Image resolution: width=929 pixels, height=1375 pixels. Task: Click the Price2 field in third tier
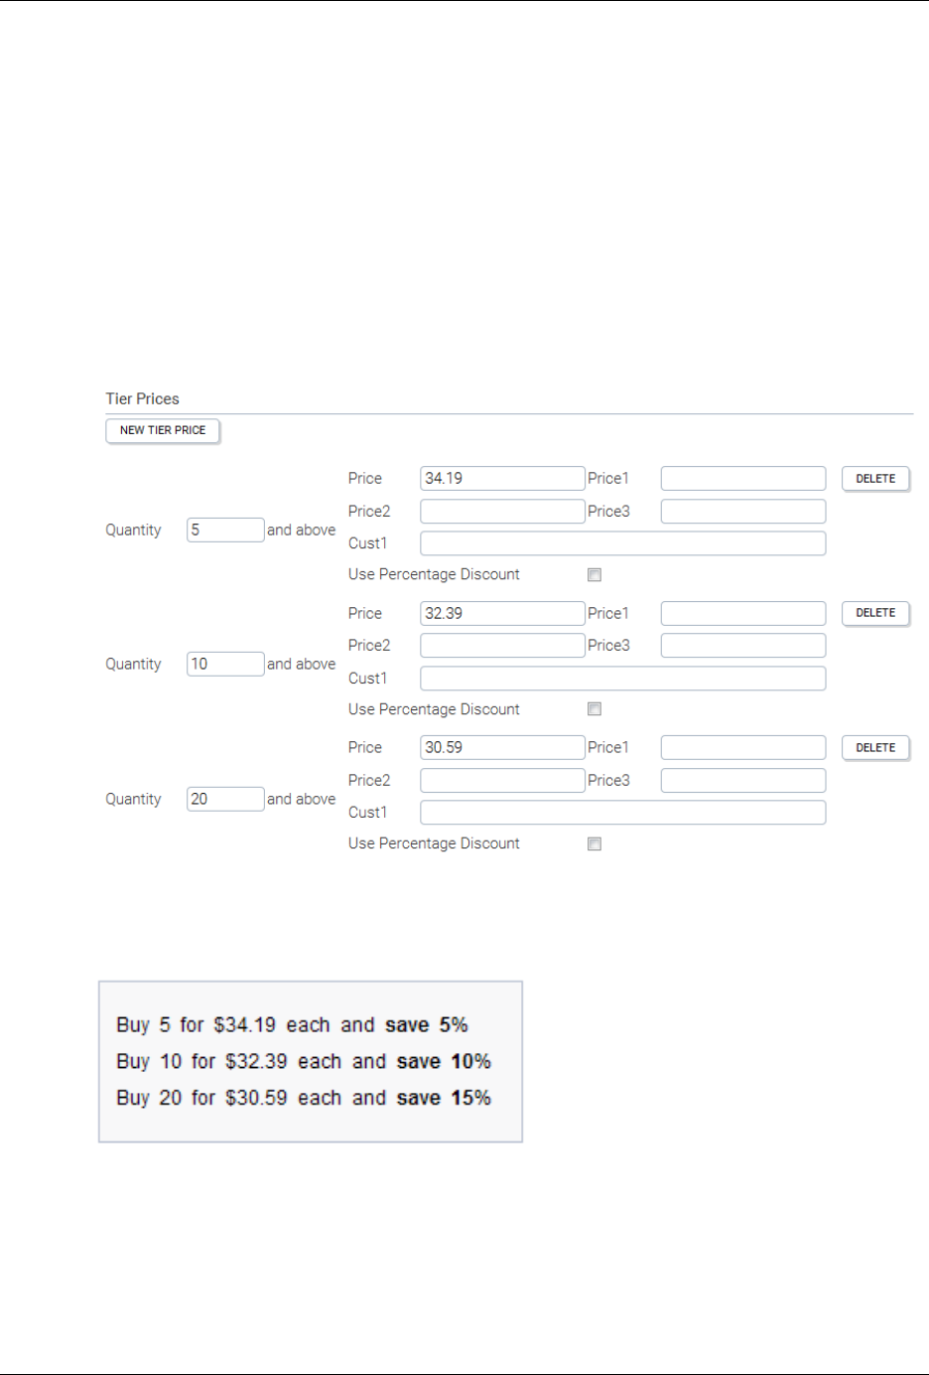[502, 780]
